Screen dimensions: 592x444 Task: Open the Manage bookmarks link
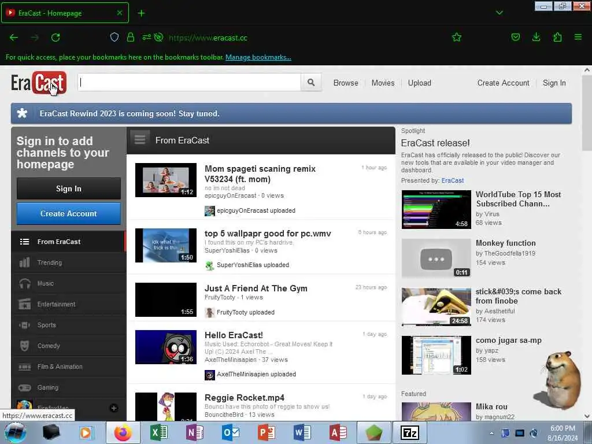click(258, 57)
